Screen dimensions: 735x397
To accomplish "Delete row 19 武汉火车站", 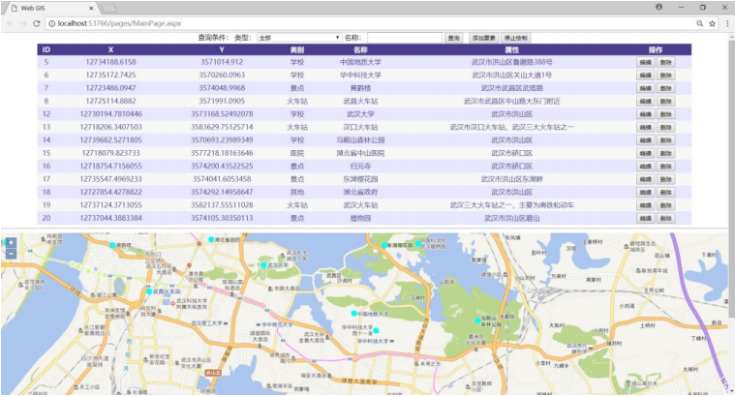I will (x=665, y=205).
